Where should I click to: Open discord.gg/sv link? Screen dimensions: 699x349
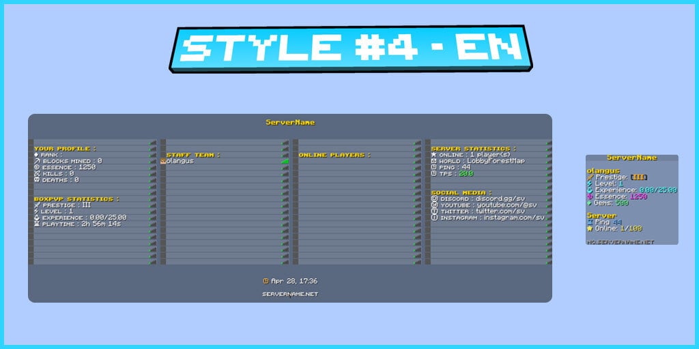coord(500,199)
